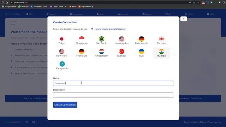The height and width of the screenshot is (127, 226).
Task: Open Google Calendar bookmark
Action: (9, 6)
